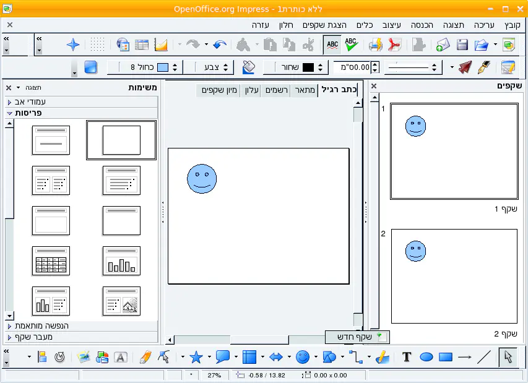Select the Text tool in drawing toolbar
Screen dimensions: 528x383
[407, 357]
